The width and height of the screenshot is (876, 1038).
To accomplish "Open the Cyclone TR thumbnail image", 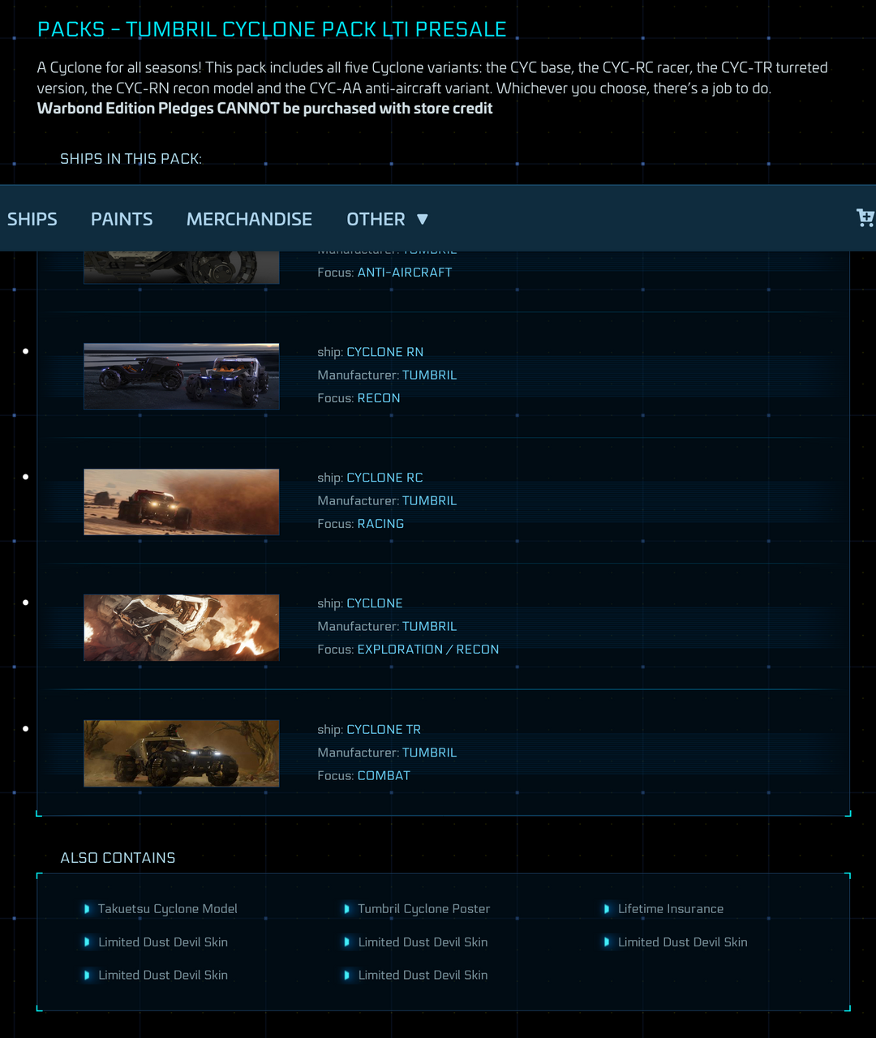I will (x=181, y=753).
